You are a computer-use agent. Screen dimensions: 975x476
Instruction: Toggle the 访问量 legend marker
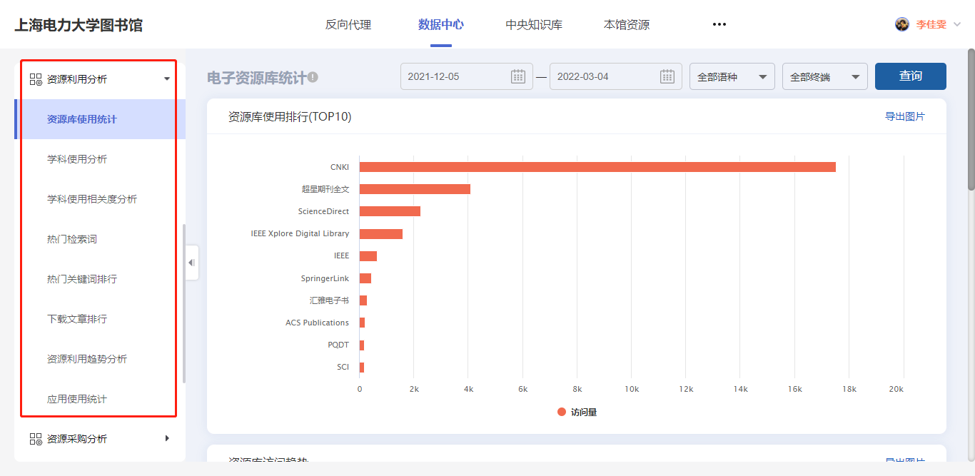coord(562,412)
